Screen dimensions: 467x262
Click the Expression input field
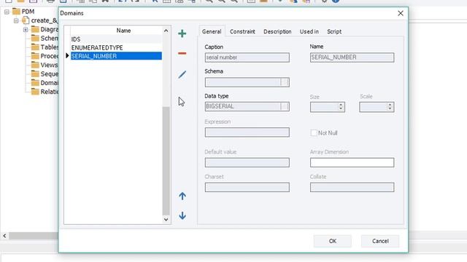pos(247,132)
